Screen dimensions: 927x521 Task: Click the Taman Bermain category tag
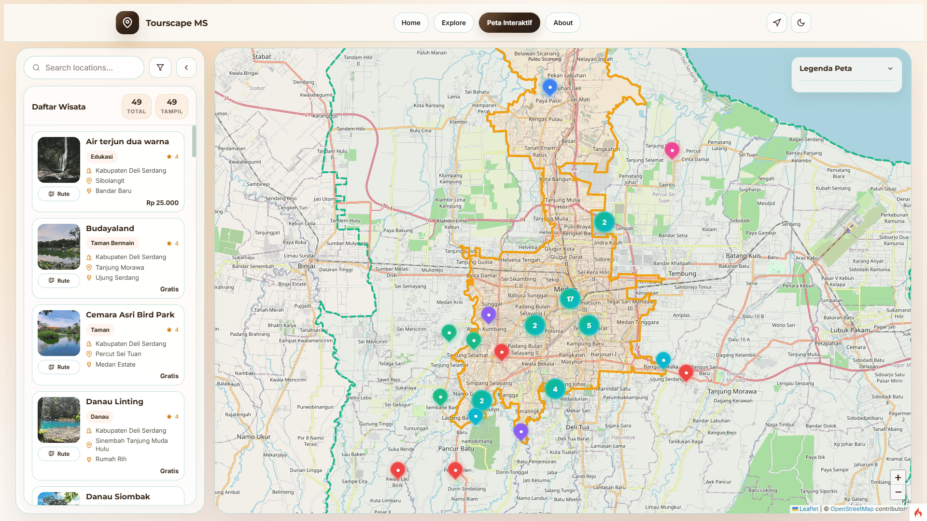112,243
